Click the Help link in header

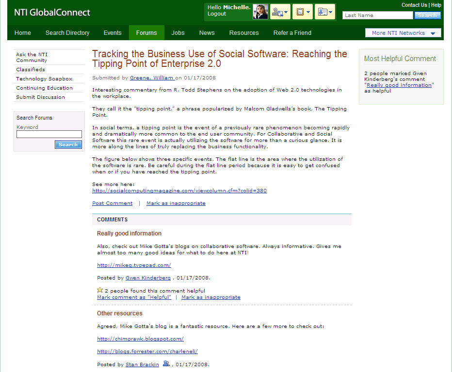(x=436, y=5)
